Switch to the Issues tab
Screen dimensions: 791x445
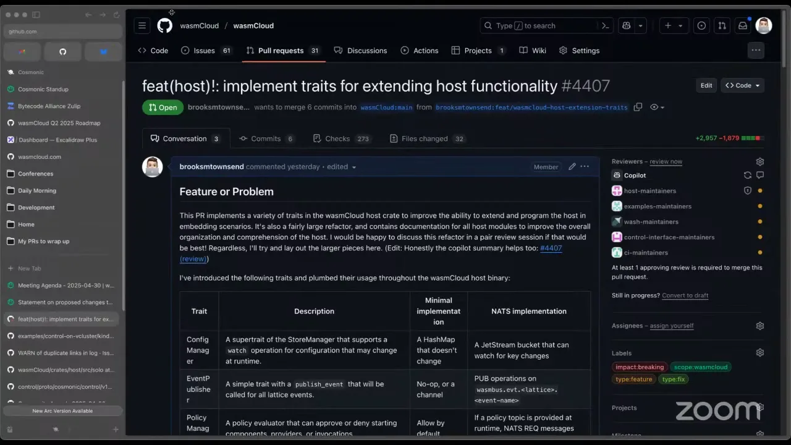(206, 51)
